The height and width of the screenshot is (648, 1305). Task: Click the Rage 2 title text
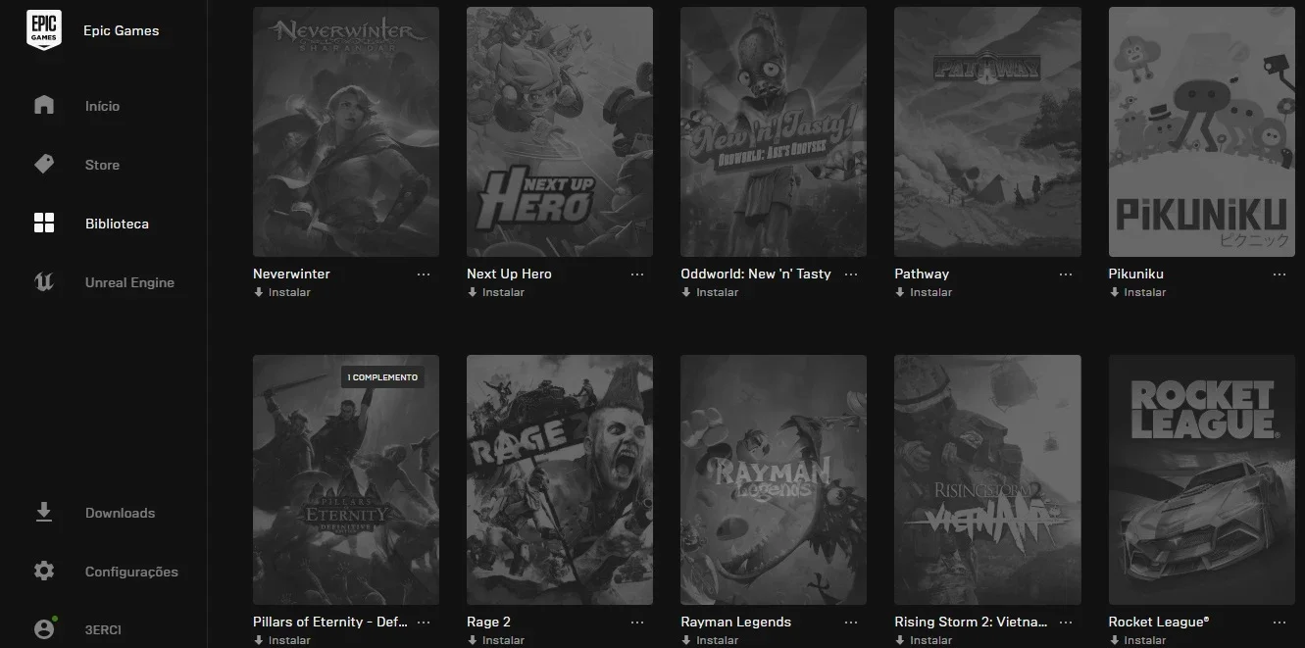[x=488, y=622]
